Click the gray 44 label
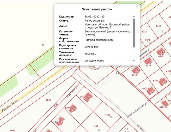 [x=126, y=129]
